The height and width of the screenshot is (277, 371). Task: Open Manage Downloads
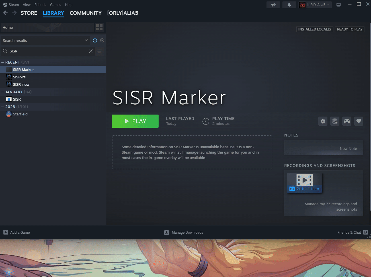187,233
